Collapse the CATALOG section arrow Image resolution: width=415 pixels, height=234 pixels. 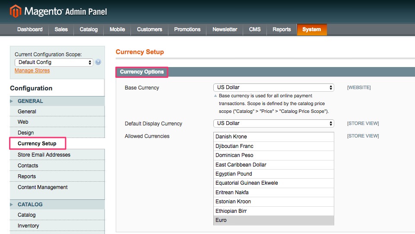coord(11,204)
